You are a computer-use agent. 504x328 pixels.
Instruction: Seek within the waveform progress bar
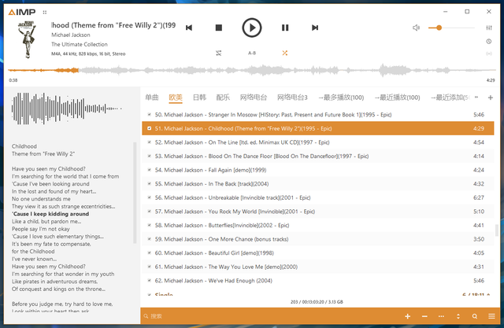click(x=252, y=70)
